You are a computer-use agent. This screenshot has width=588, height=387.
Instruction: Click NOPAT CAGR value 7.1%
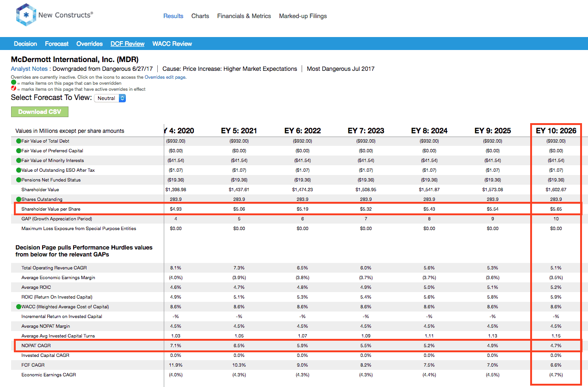176,346
